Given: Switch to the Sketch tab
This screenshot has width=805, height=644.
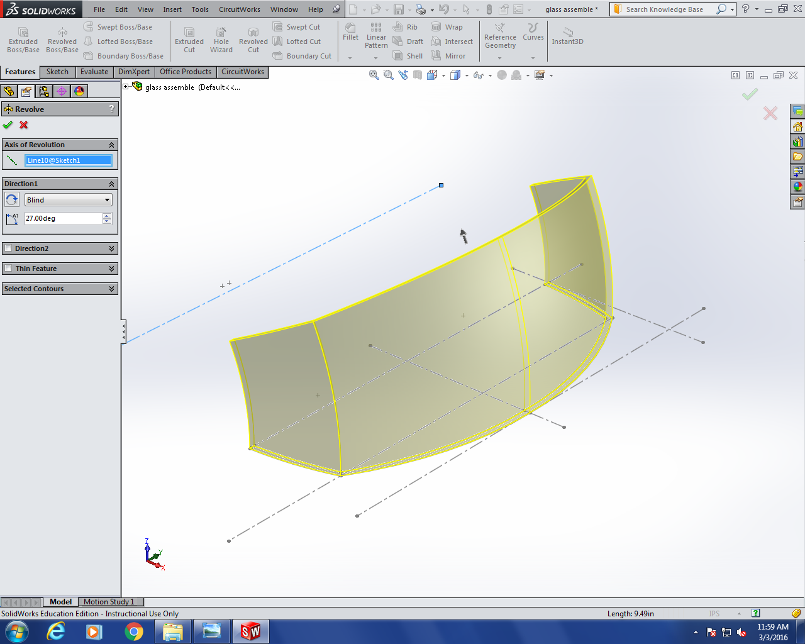Looking at the screenshot, I should 57,72.
